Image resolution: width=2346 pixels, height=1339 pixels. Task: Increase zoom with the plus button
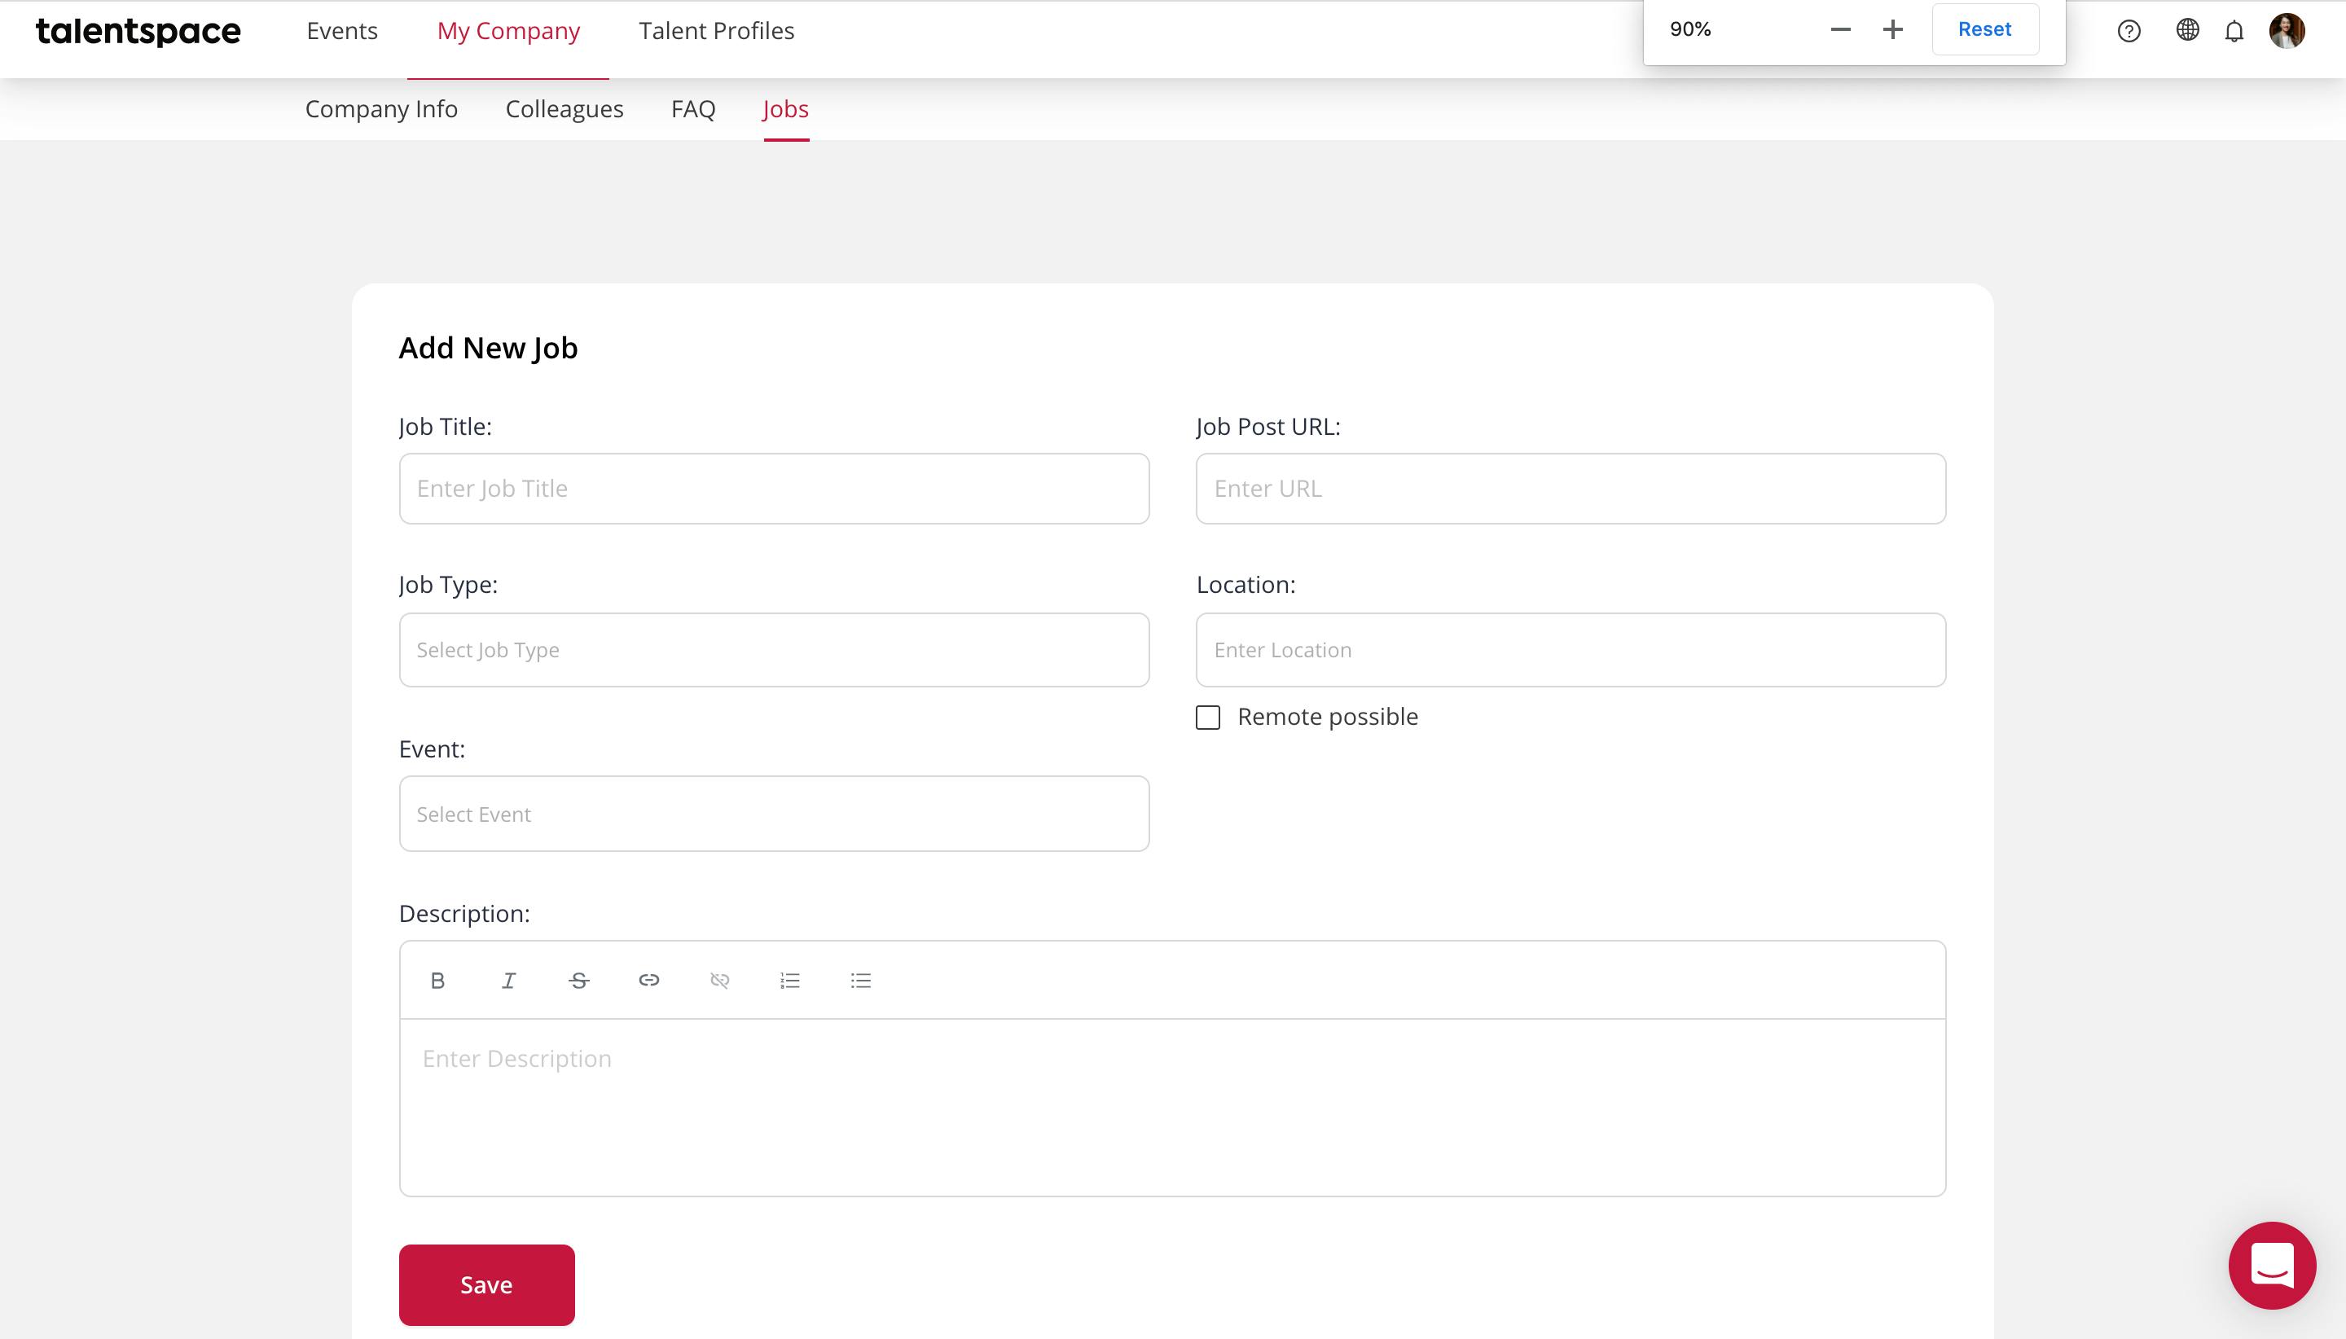pos(1892,29)
